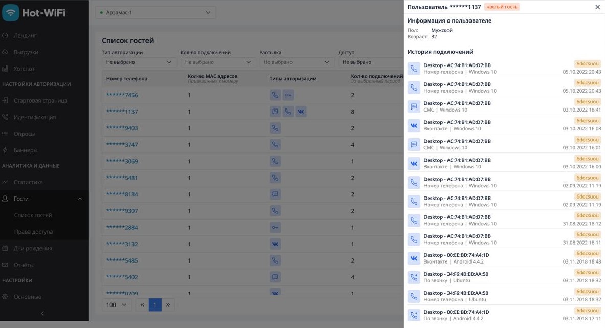
Task: Open guest ******8184 phone link
Action: coord(122,194)
